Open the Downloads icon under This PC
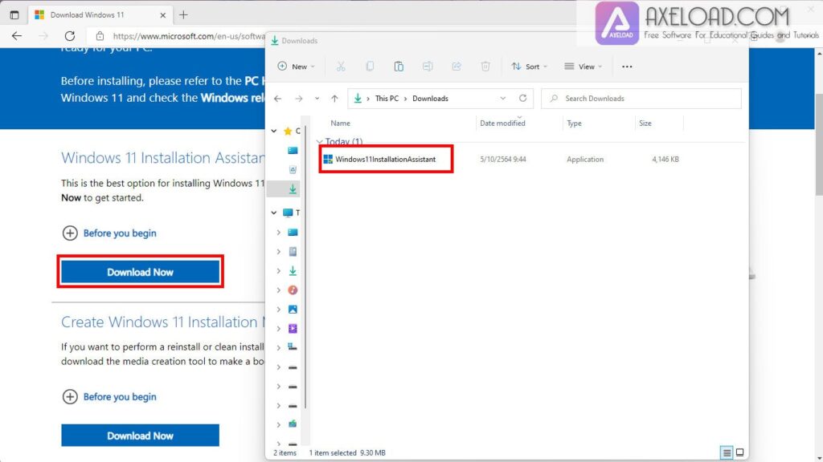823x462 pixels. coord(293,271)
